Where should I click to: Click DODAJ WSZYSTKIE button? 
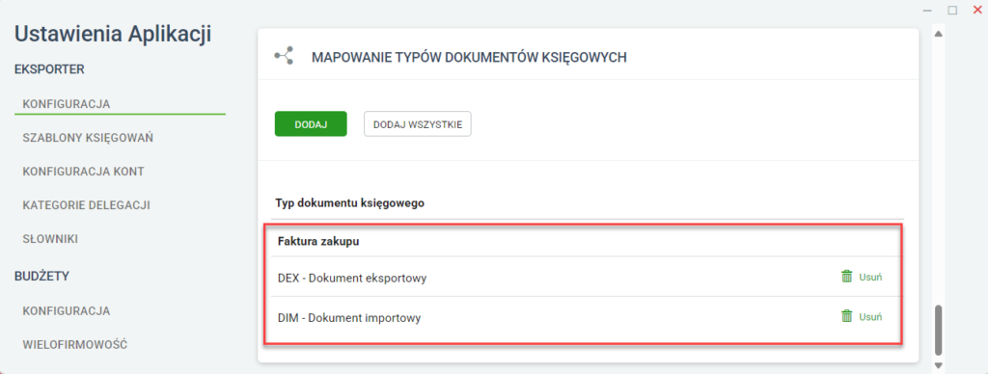(417, 124)
